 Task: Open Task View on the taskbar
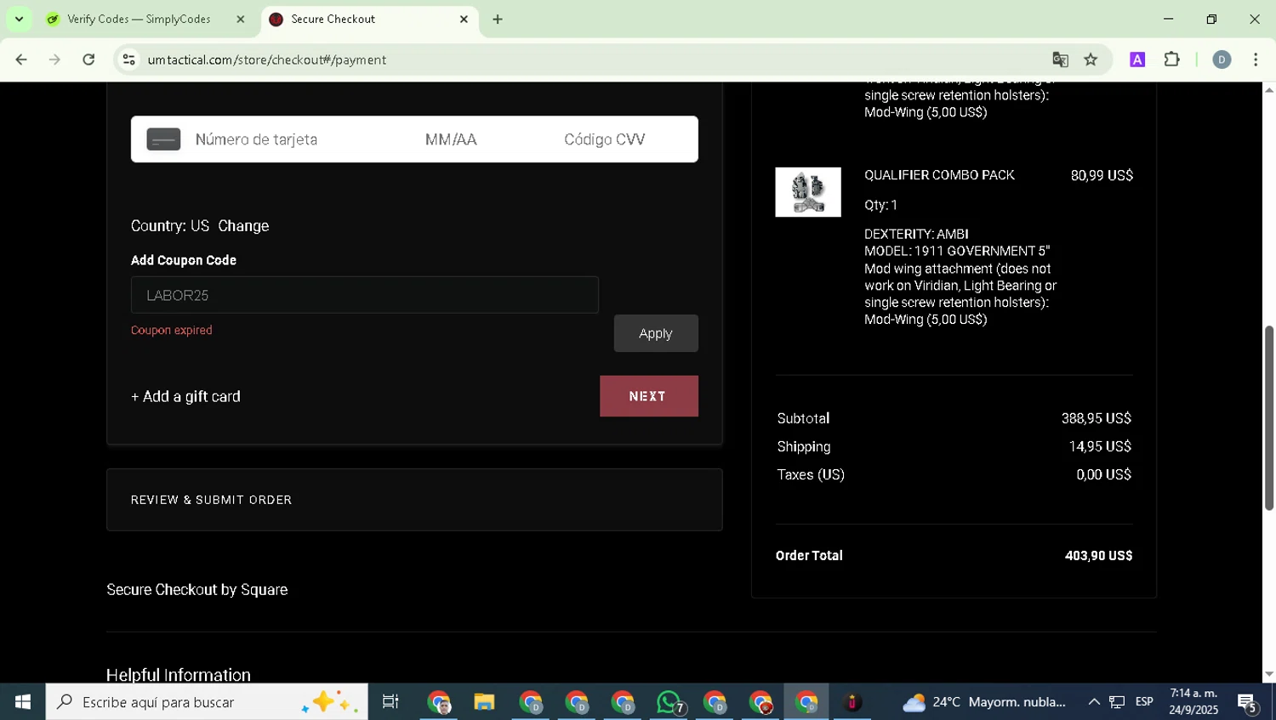pyautogui.click(x=390, y=702)
